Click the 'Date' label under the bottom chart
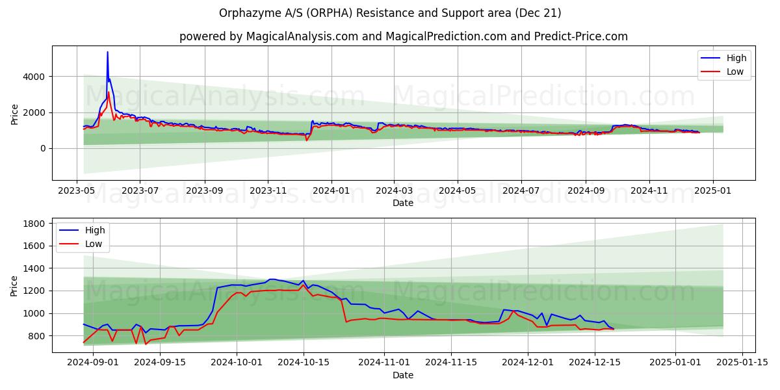Image resolution: width=780 pixels, height=390 pixels. pos(403,375)
